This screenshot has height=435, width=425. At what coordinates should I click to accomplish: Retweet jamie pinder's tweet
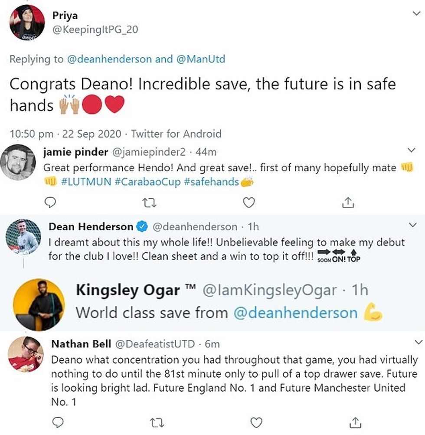(x=149, y=202)
